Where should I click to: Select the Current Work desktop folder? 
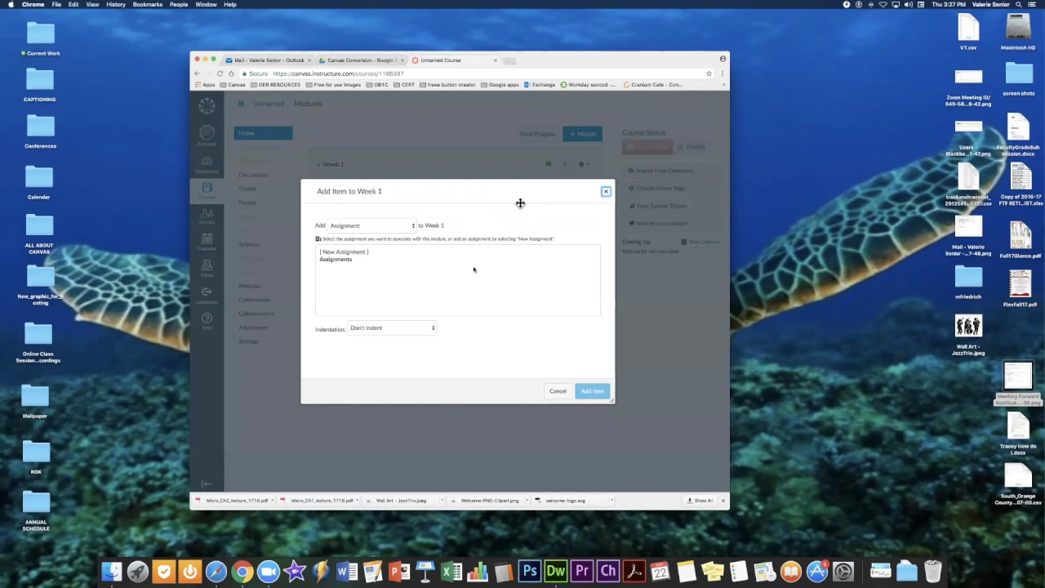point(41,33)
